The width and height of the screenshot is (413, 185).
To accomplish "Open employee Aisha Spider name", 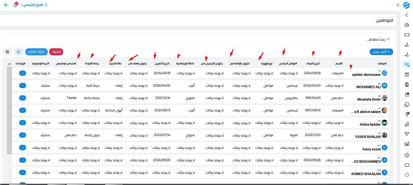I will pyautogui.click(x=370, y=124).
